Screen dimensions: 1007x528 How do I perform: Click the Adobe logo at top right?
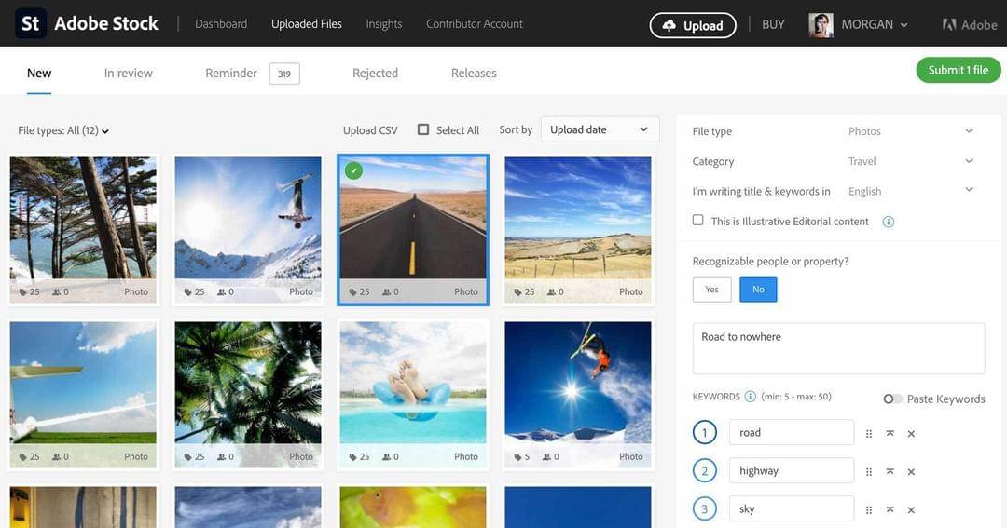[969, 25]
